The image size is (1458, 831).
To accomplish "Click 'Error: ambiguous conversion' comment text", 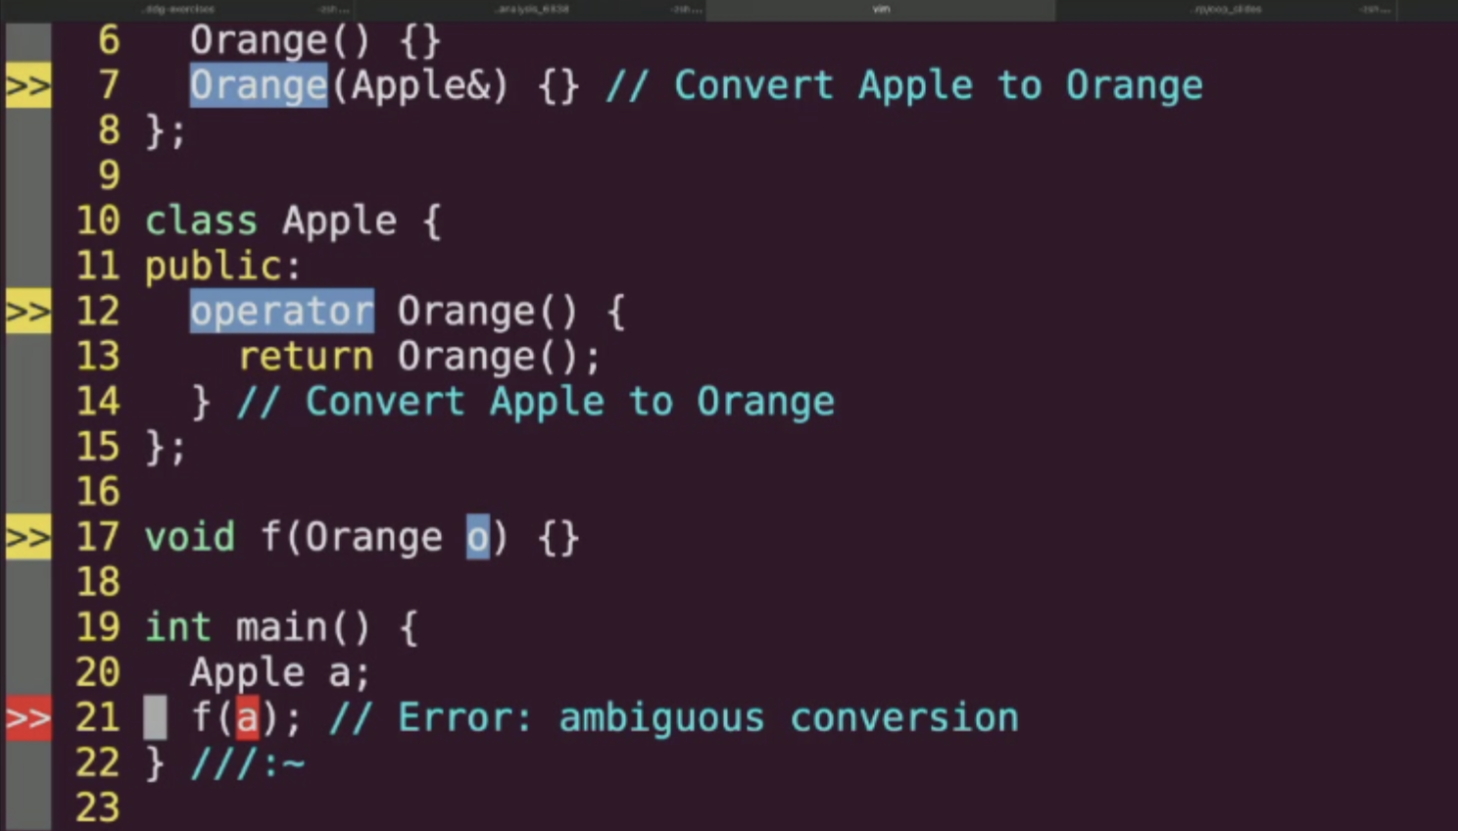I will 708,718.
